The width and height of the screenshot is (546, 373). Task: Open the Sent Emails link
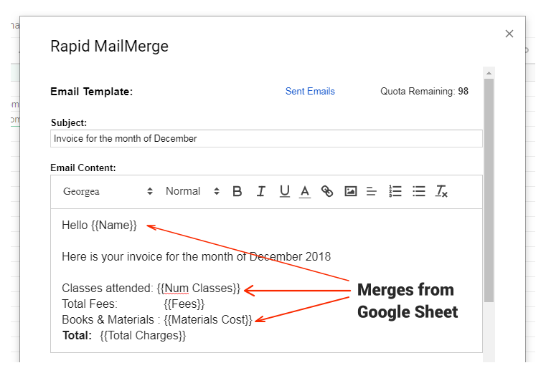coord(310,91)
